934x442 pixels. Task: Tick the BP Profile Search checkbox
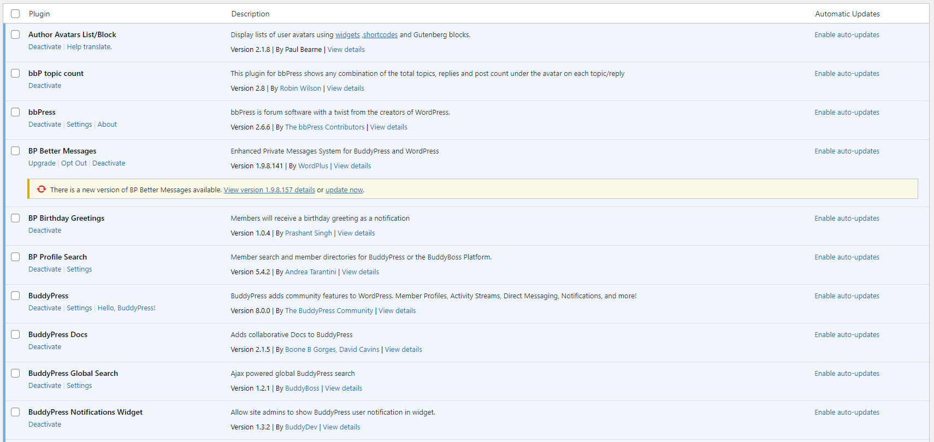click(15, 257)
